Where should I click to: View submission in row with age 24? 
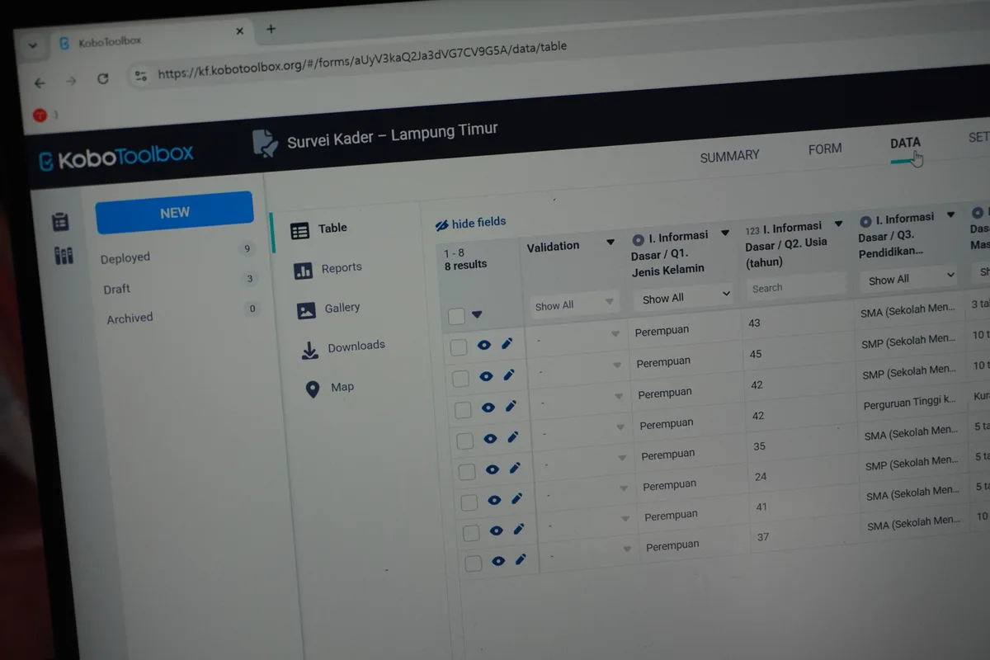click(494, 500)
